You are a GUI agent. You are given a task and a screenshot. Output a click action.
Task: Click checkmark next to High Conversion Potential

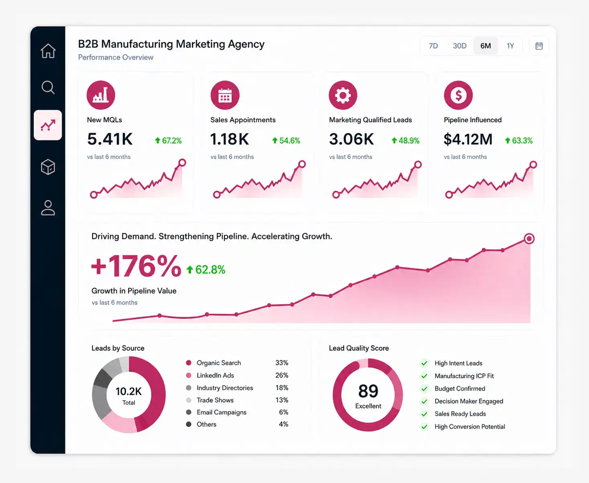click(x=424, y=427)
